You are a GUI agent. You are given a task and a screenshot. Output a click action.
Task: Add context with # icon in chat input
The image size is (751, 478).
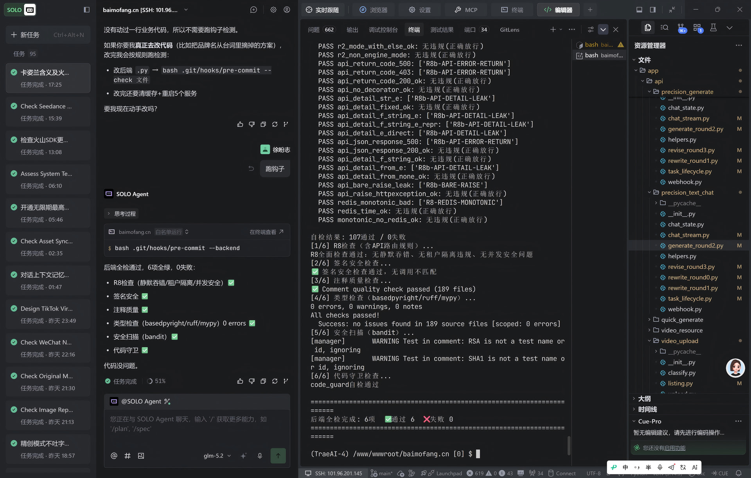pyautogui.click(x=128, y=456)
